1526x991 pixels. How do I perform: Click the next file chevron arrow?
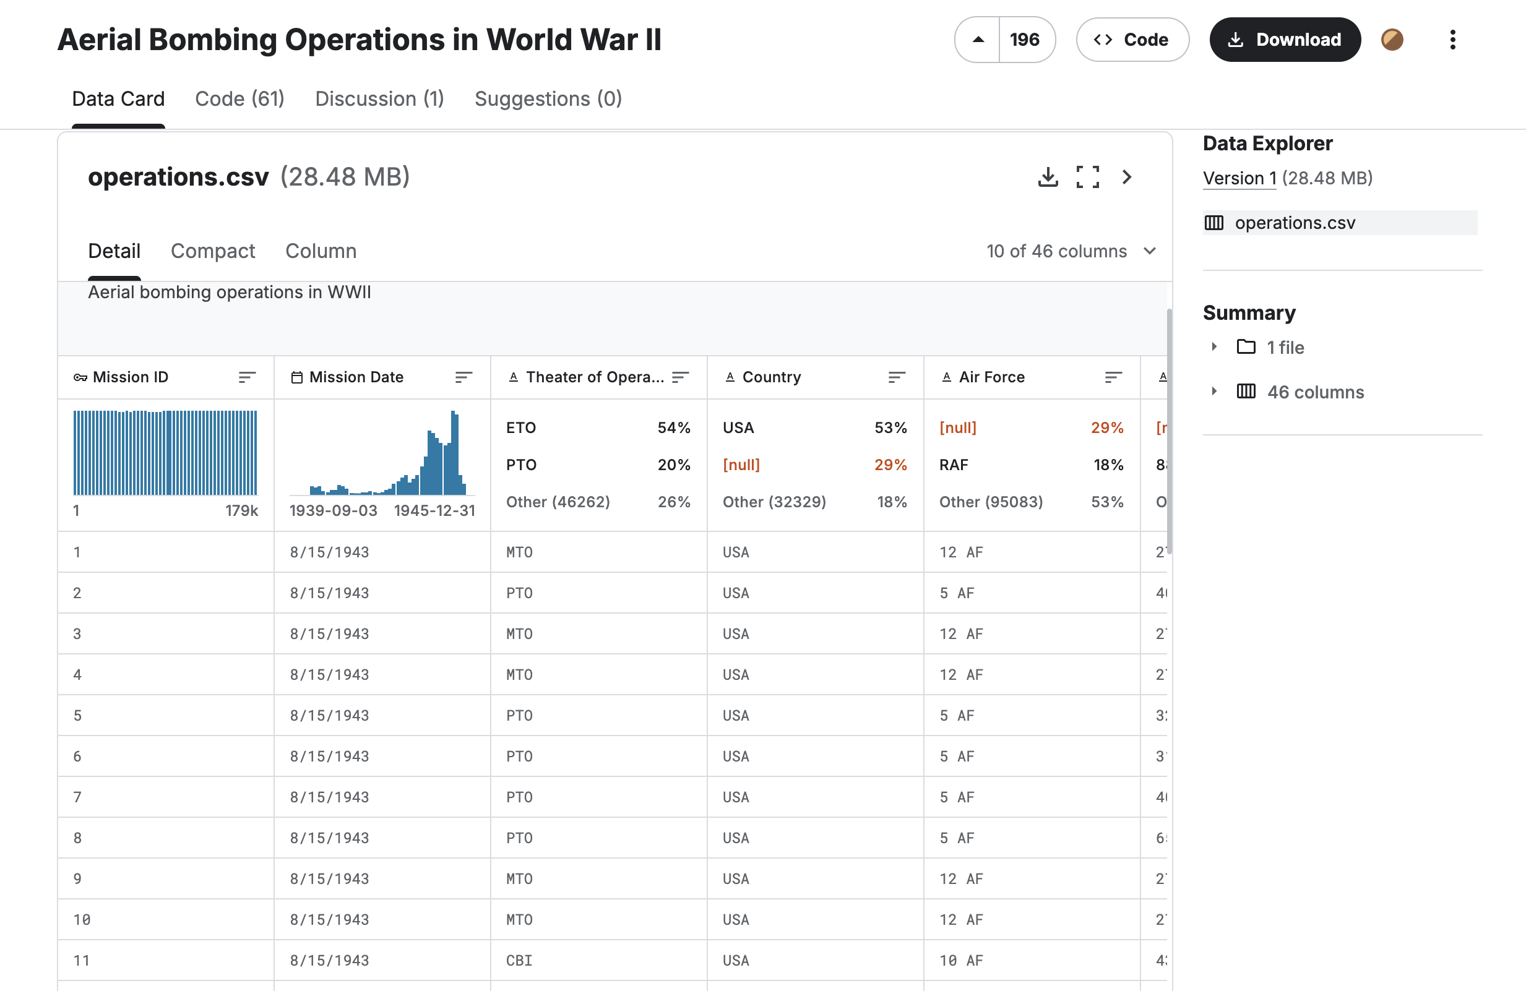[1126, 177]
